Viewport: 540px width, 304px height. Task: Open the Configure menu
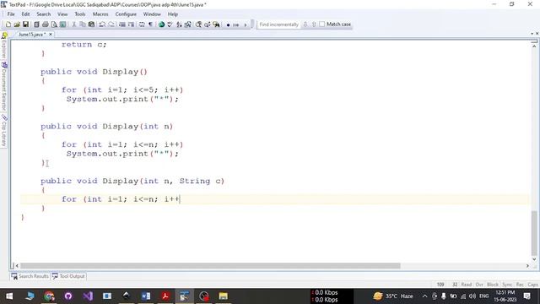pyautogui.click(x=126, y=14)
